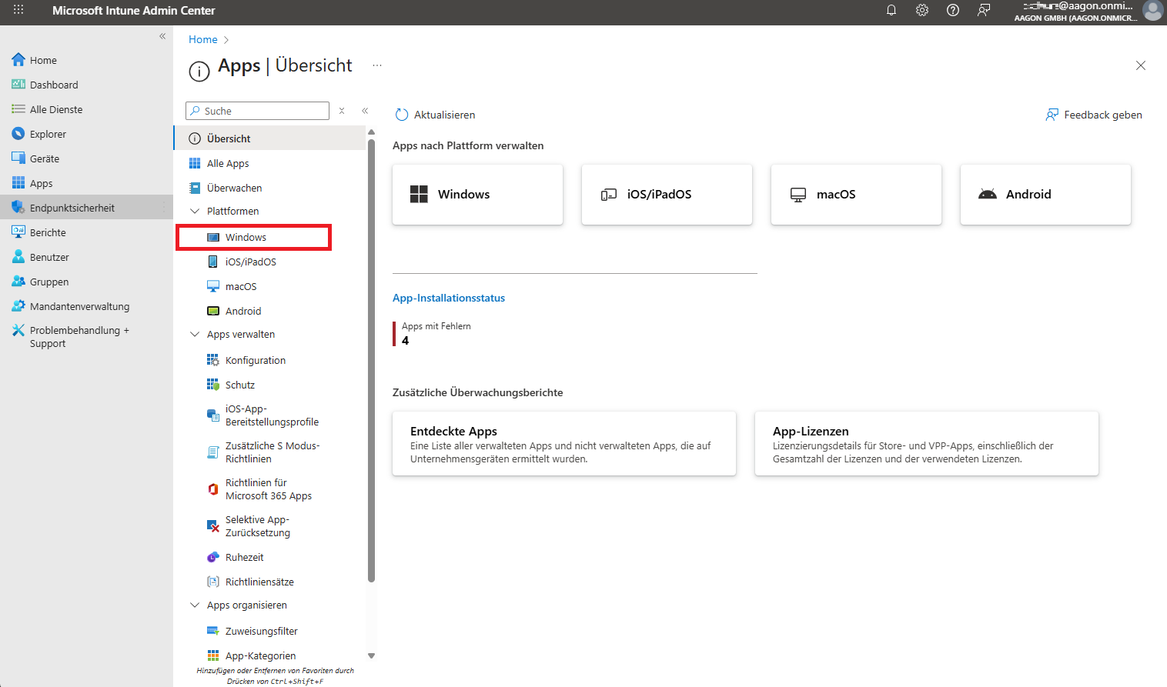Click the Aktualisieren refresh icon
Screen dimensions: 1167x687
pyautogui.click(x=401, y=115)
